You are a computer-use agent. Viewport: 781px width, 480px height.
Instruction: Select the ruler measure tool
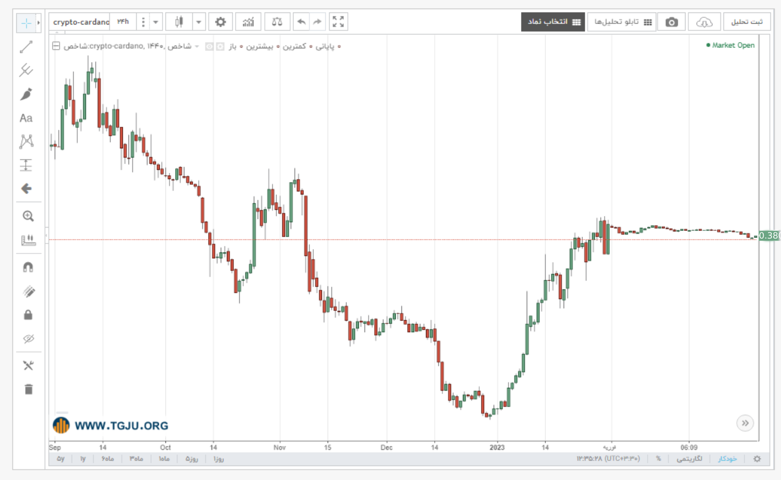28,240
